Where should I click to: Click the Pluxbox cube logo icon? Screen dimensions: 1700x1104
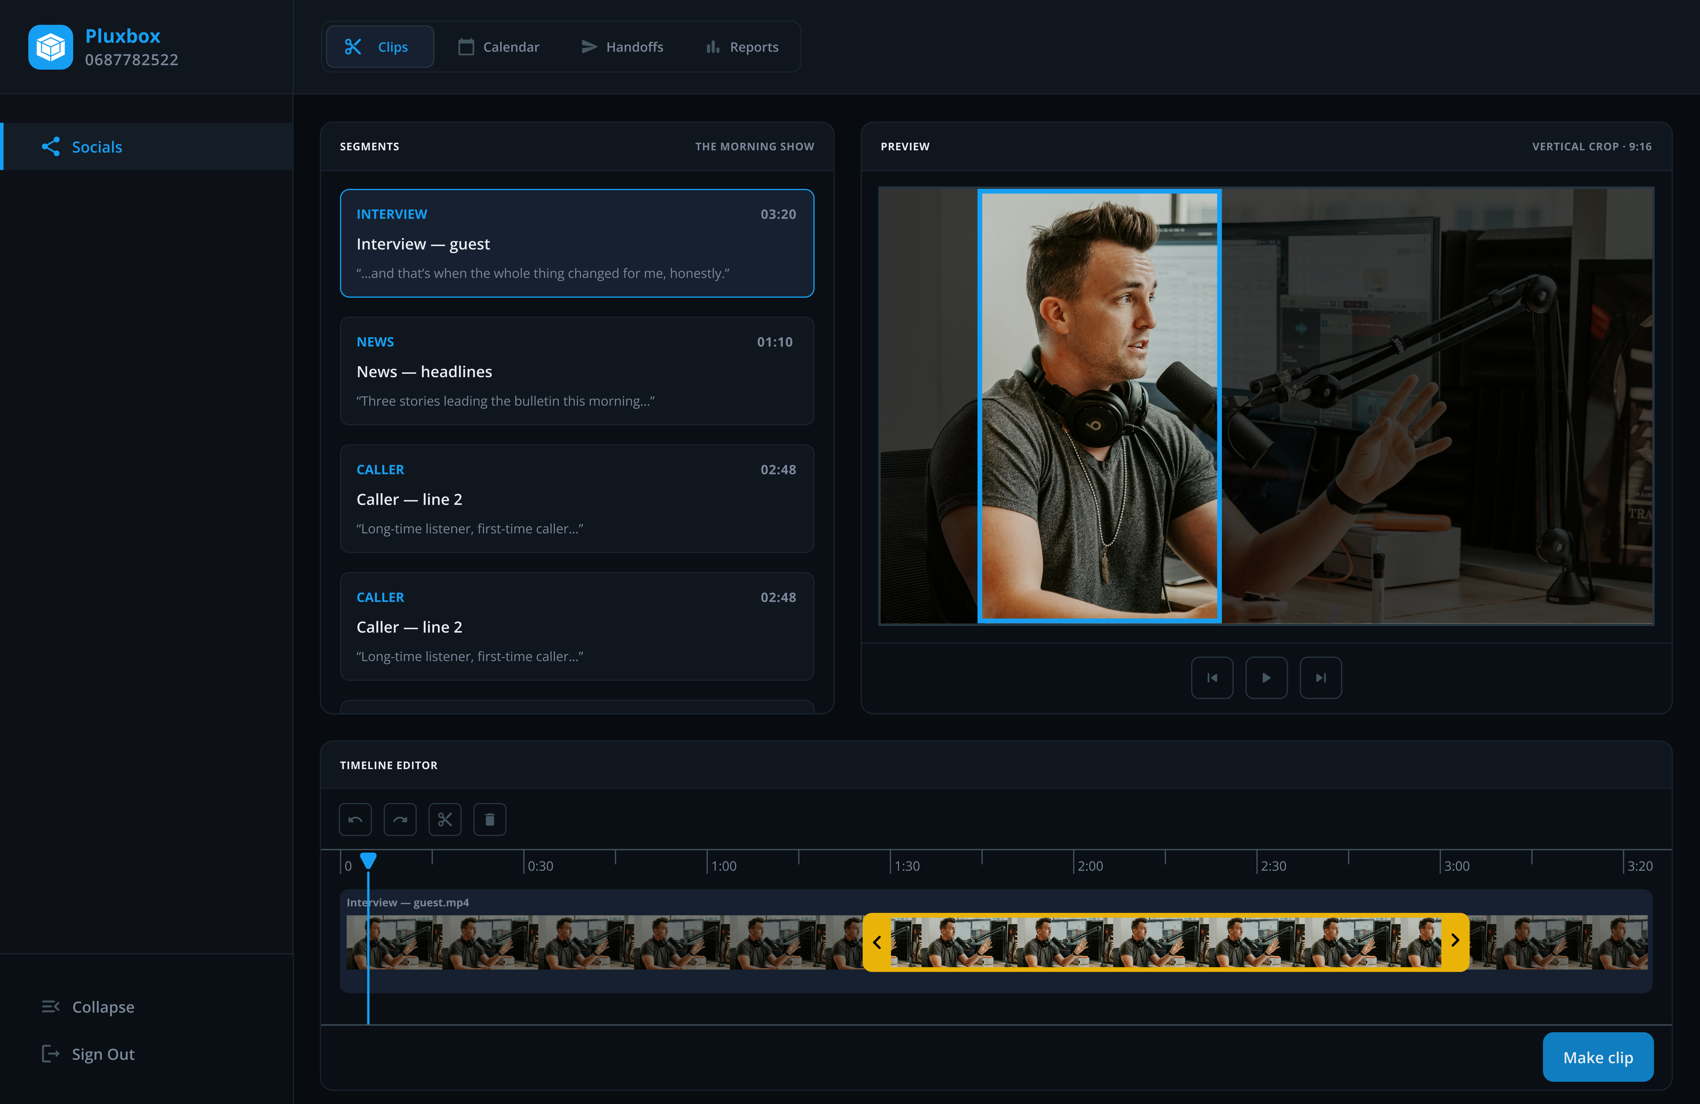click(x=51, y=47)
